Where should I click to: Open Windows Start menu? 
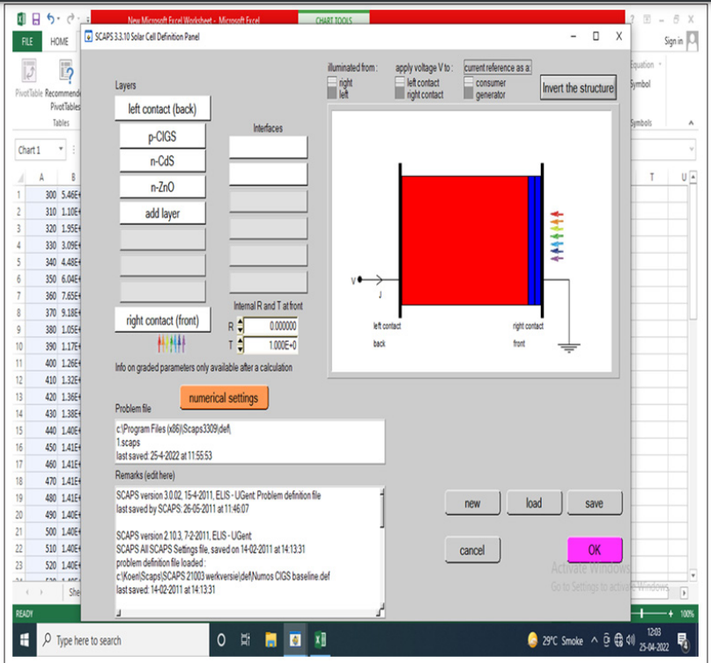pyautogui.click(x=25, y=640)
